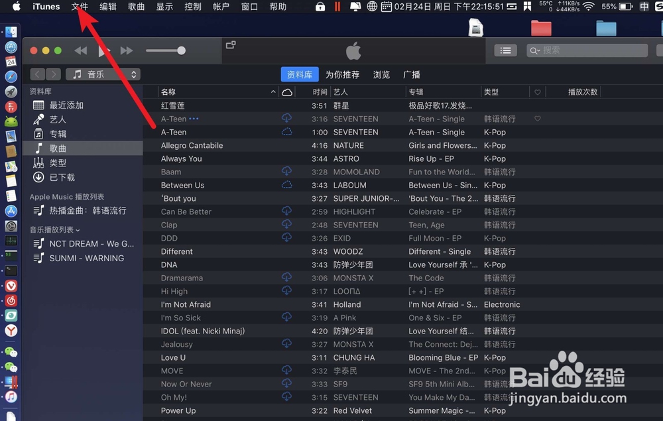663x421 pixels.
Task: Open the 歌曲 menu in menu bar
Action: pyautogui.click(x=136, y=7)
